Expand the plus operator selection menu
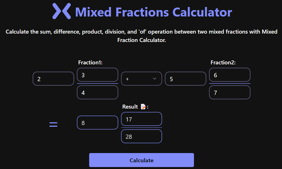The width and height of the screenshot is (282, 169). coord(141,79)
